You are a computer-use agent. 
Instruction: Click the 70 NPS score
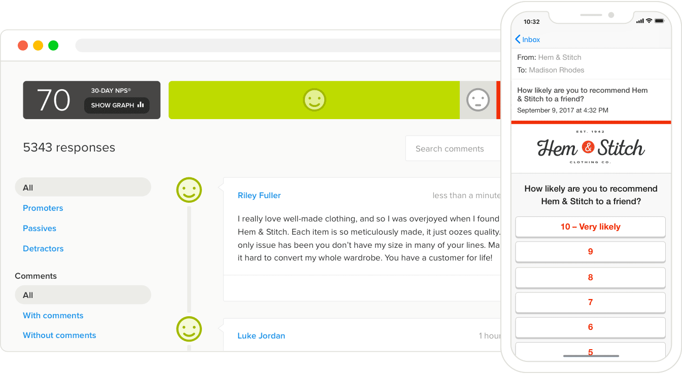pos(53,100)
